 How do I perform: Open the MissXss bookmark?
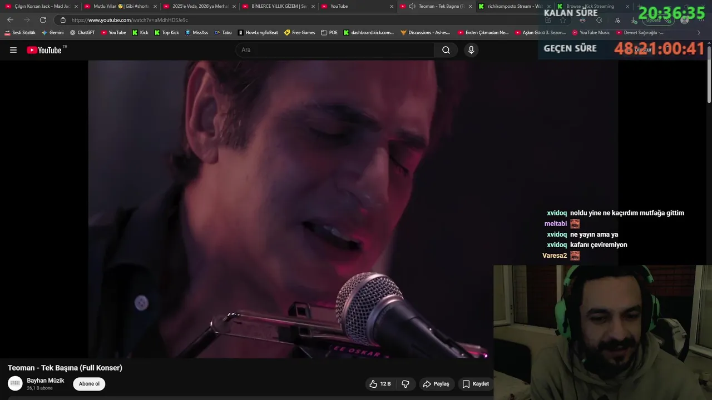pyautogui.click(x=197, y=32)
